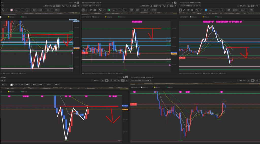Click undo in the top-left chart toolbar

tap(3, 10)
